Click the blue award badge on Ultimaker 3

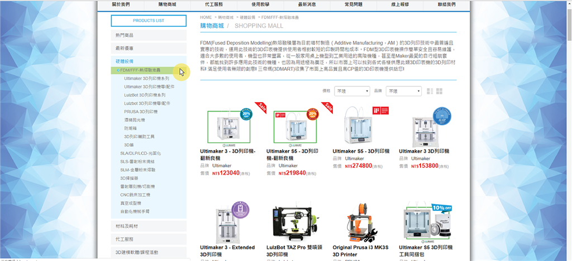coord(442,116)
